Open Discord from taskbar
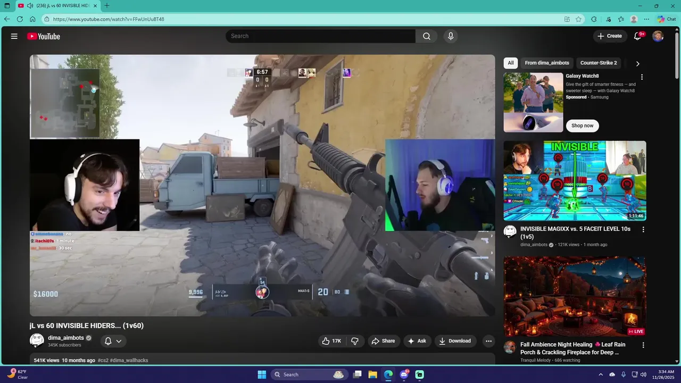681x383 pixels. point(404,374)
